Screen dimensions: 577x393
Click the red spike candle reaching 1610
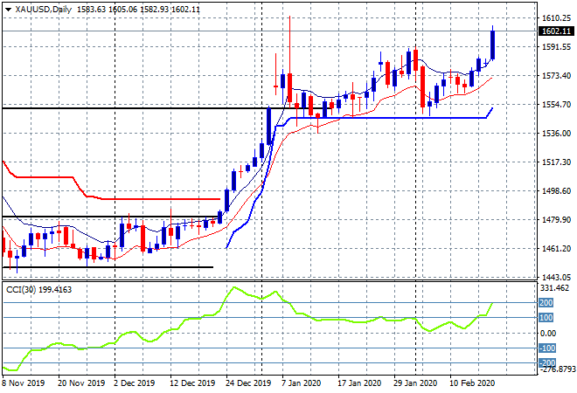point(290,87)
